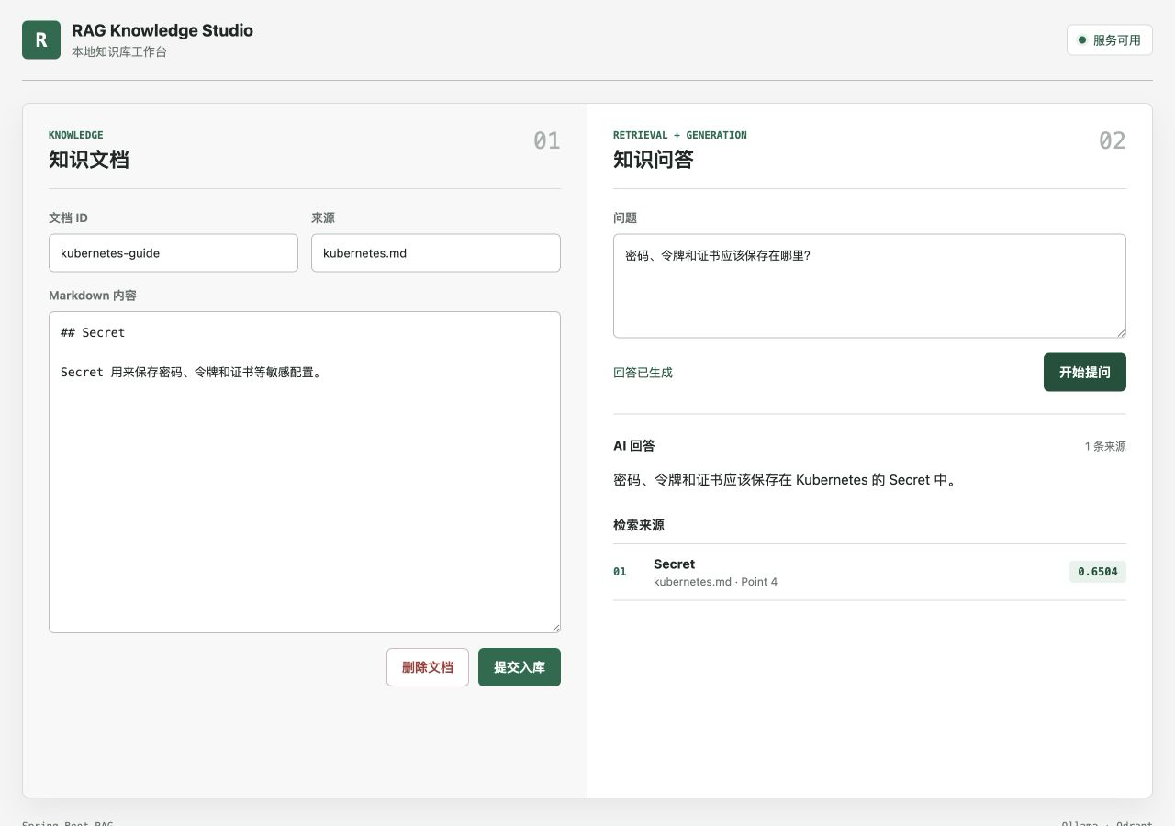Click the kubernetes.md · Point 4 source detail
The image size is (1175, 826).
tap(715, 582)
